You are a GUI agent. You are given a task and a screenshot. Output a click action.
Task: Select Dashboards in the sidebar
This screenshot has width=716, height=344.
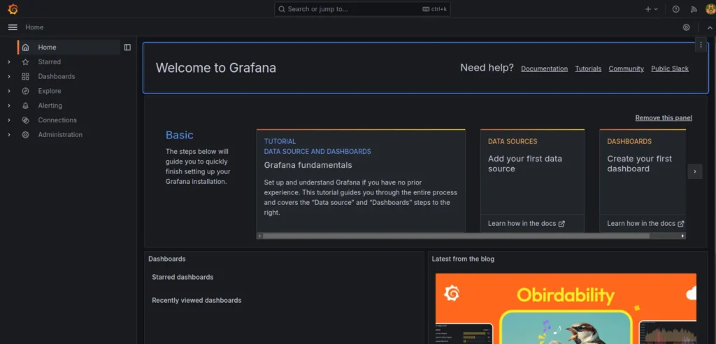coord(57,76)
